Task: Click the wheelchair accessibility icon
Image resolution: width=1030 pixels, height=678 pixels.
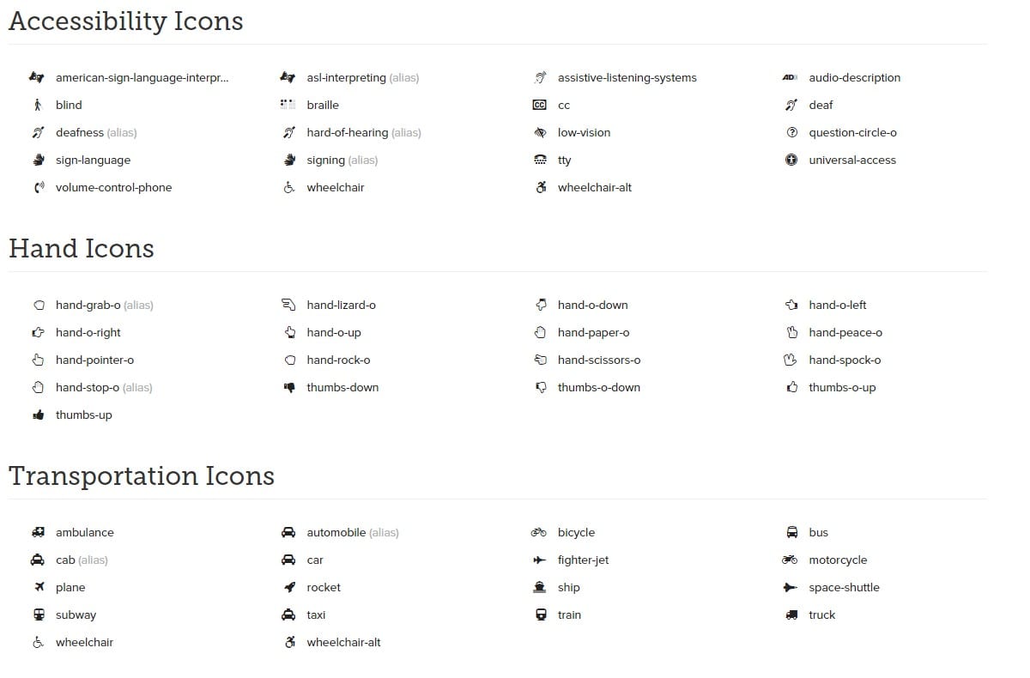Action: [288, 187]
